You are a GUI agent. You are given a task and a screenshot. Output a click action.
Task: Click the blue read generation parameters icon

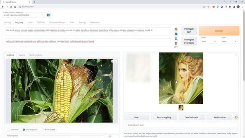[176, 34]
